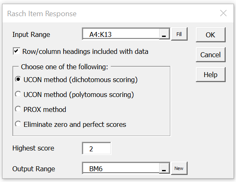Open Help for this dialog
This screenshot has height=182, width=236.
tap(210, 75)
